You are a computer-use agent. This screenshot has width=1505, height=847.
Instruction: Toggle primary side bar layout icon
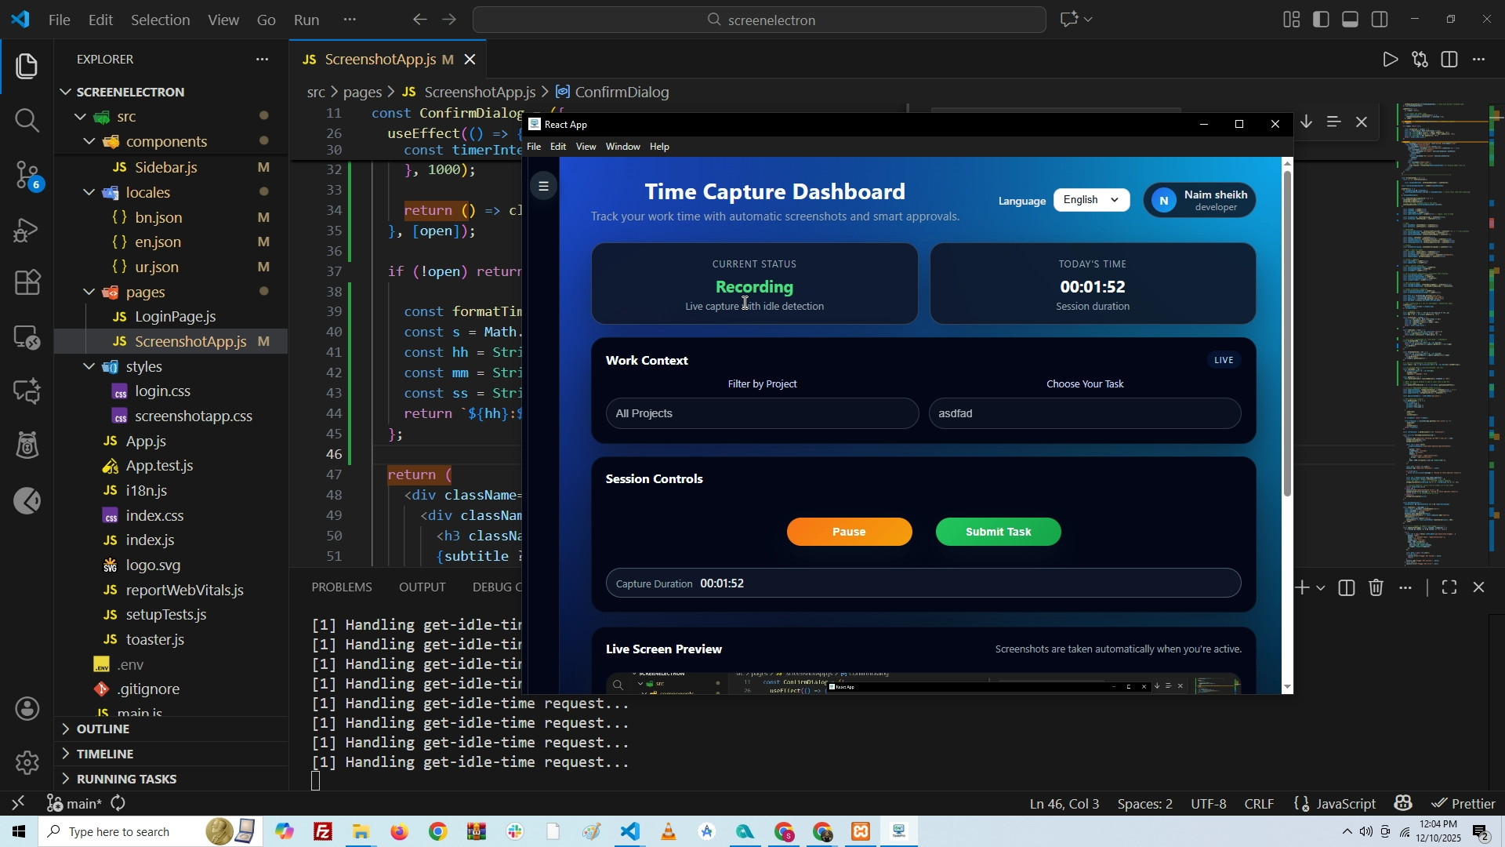1321,20
